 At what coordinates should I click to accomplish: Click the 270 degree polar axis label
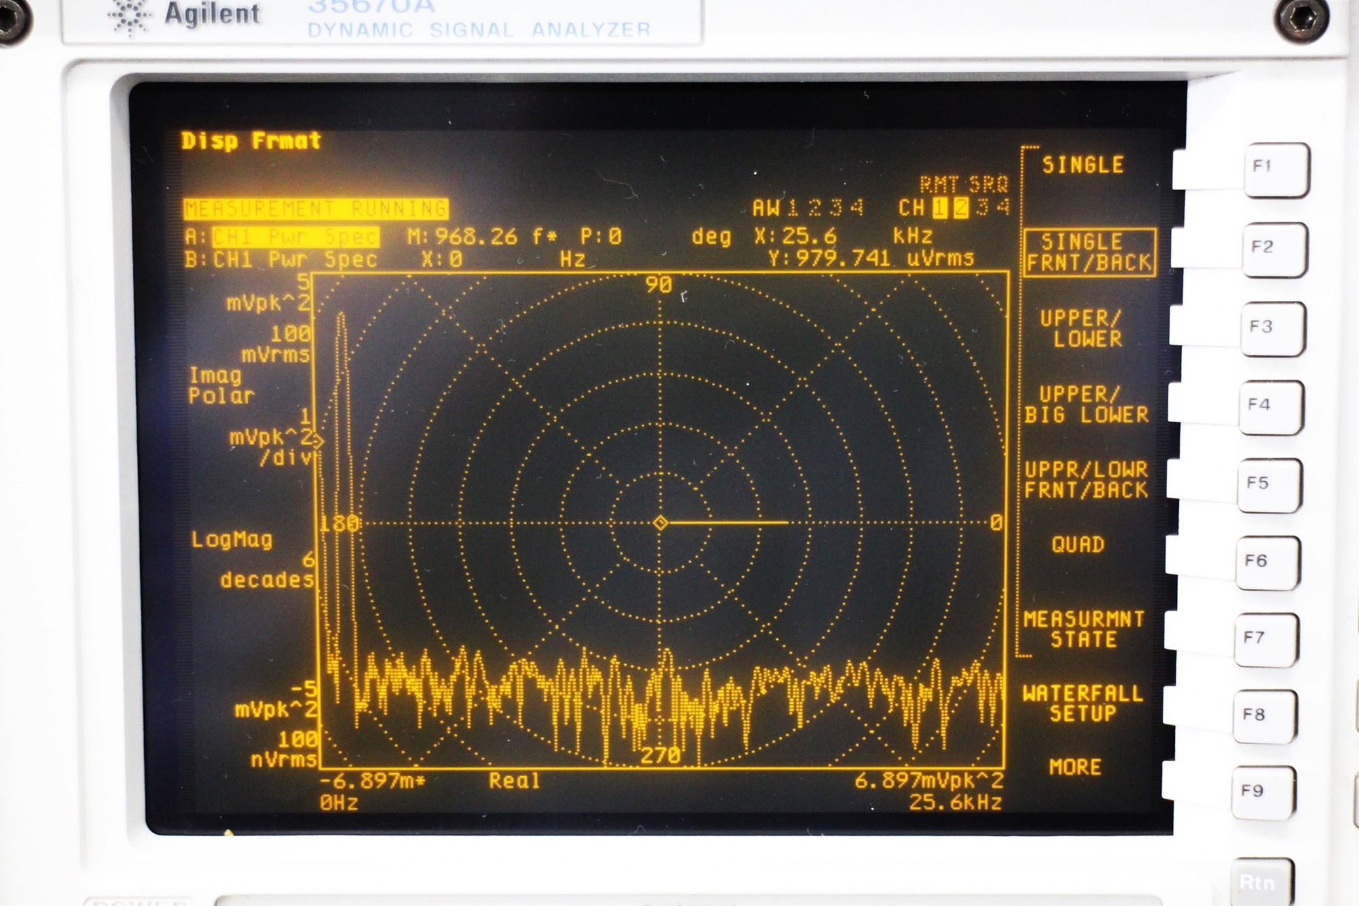[x=660, y=755]
